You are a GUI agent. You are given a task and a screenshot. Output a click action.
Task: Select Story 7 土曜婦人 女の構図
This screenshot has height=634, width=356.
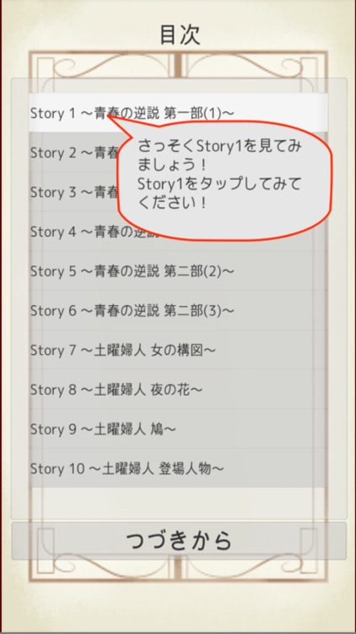coord(178,350)
